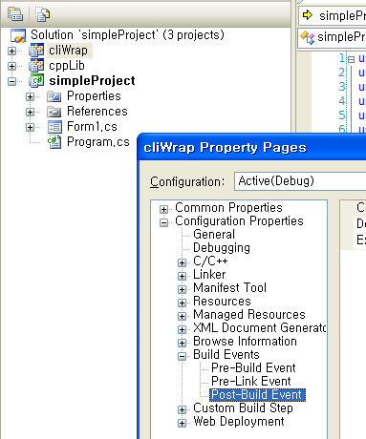Click the Form1.cs file icon
366x439 pixels.
(54, 127)
